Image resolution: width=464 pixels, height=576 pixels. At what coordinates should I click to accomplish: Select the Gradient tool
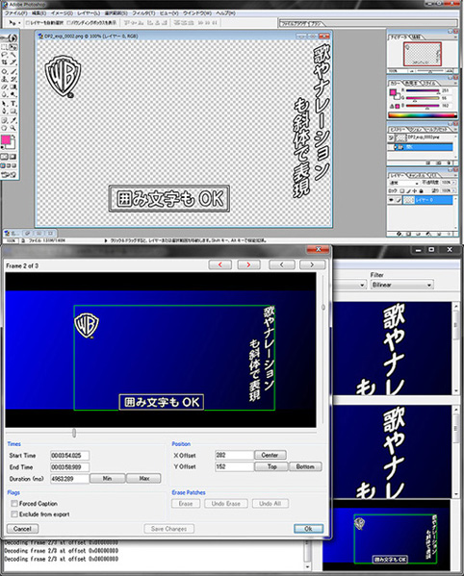coord(13,87)
